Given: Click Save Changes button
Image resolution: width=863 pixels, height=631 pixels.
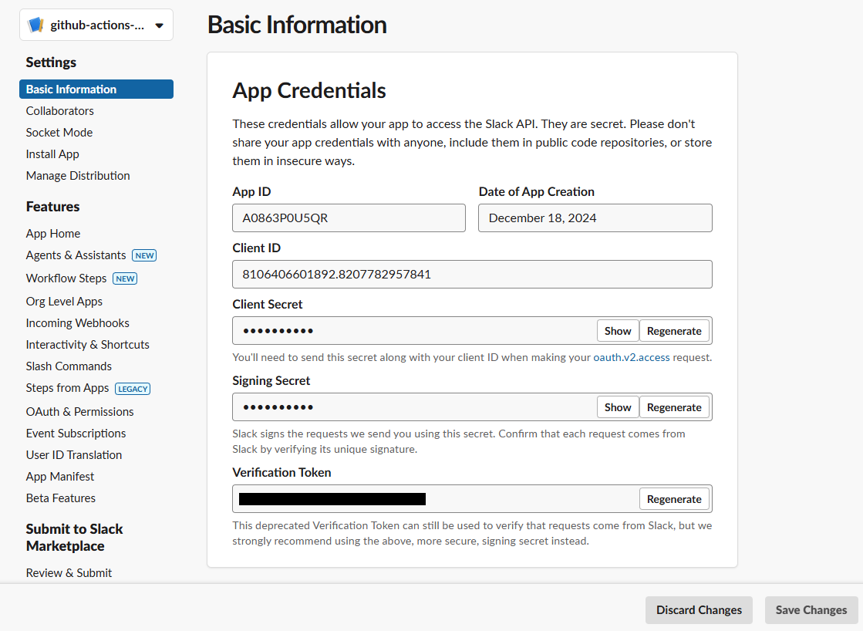Looking at the screenshot, I should pos(811,610).
